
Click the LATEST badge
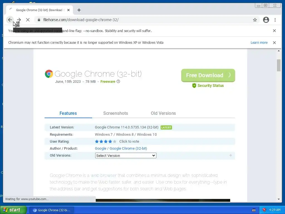coord(166,127)
